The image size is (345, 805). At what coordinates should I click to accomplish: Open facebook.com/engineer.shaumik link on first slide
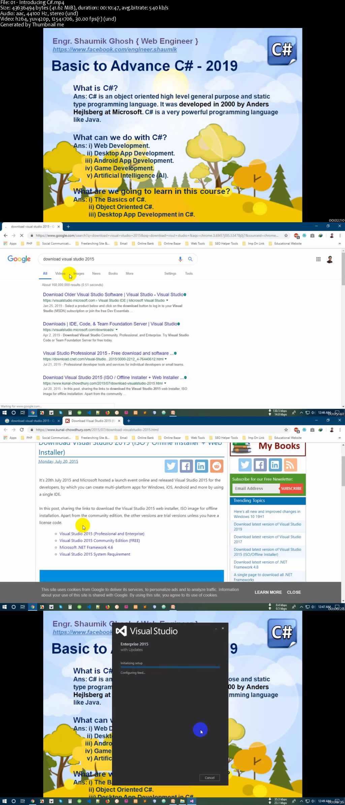(x=115, y=49)
